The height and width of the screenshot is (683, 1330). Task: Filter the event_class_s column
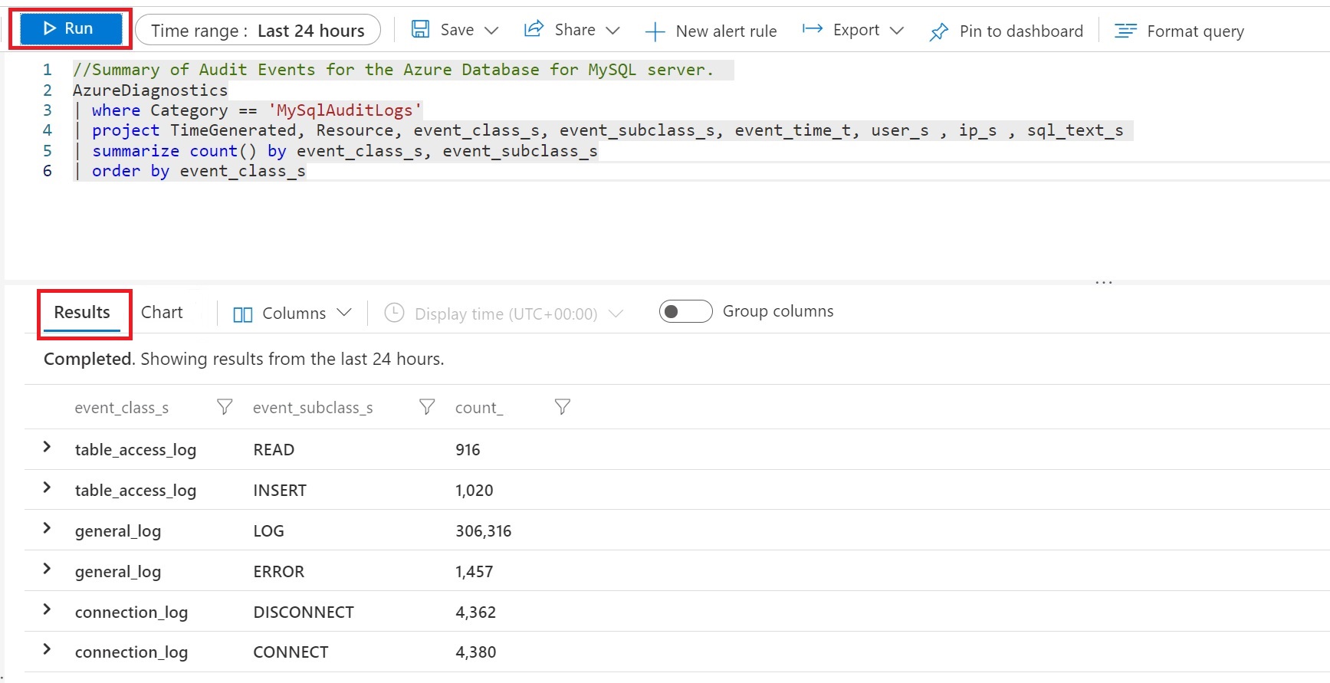(225, 407)
